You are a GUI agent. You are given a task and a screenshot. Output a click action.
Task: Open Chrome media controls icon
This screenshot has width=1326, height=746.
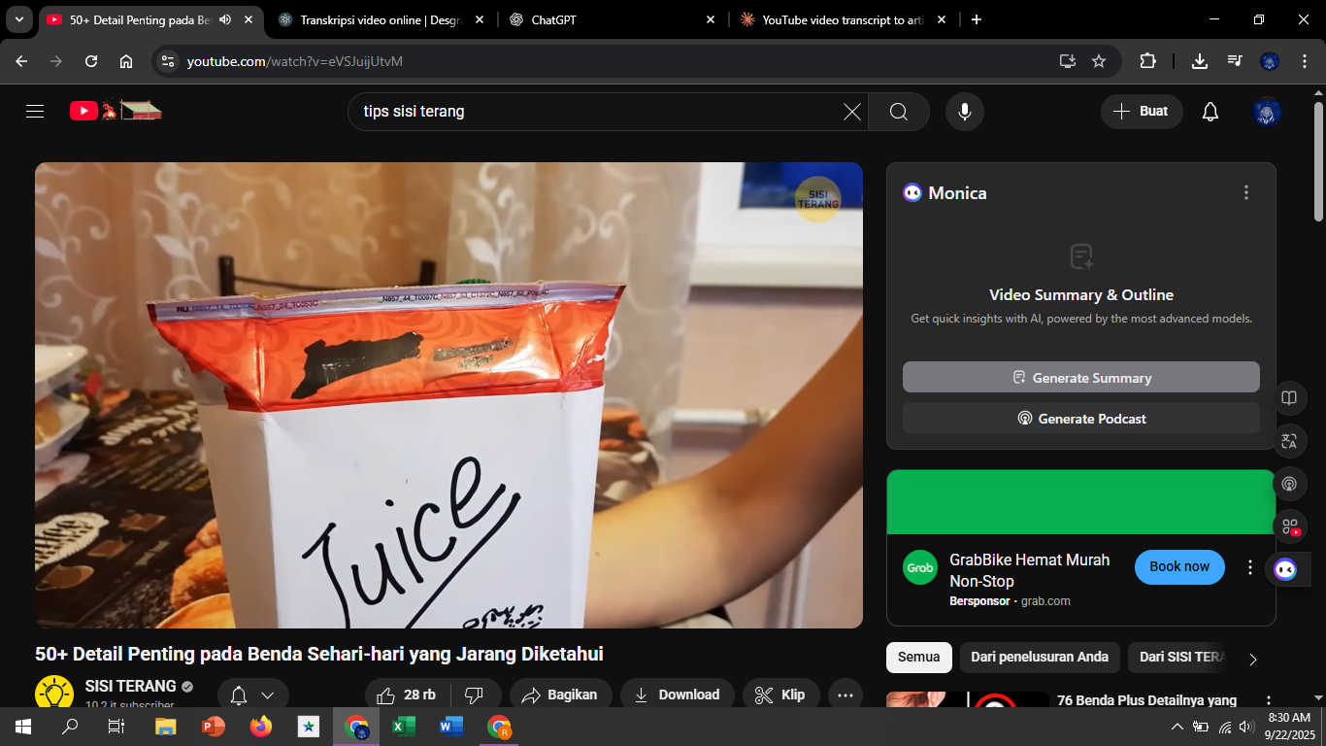click(1235, 61)
